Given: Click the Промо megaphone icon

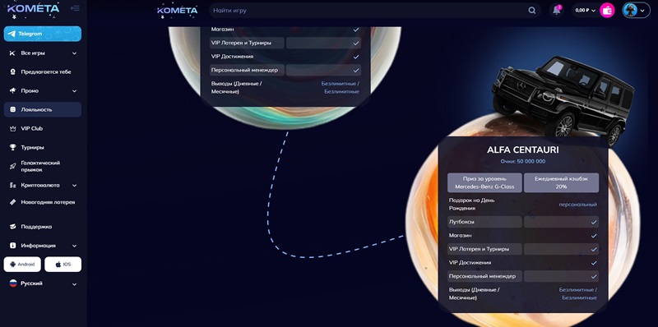Looking at the screenshot, I should [12, 90].
